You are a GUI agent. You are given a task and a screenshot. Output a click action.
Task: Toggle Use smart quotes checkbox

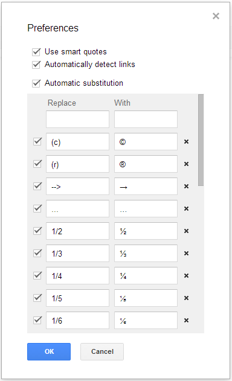point(36,52)
